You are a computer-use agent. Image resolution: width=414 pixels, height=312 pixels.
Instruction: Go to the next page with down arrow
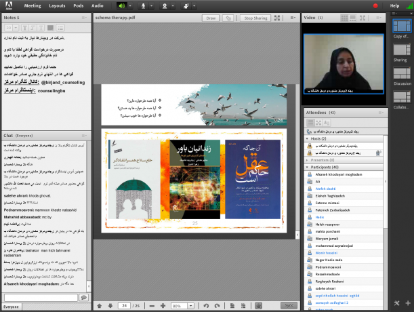pyautogui.click(x=110, y=306)
